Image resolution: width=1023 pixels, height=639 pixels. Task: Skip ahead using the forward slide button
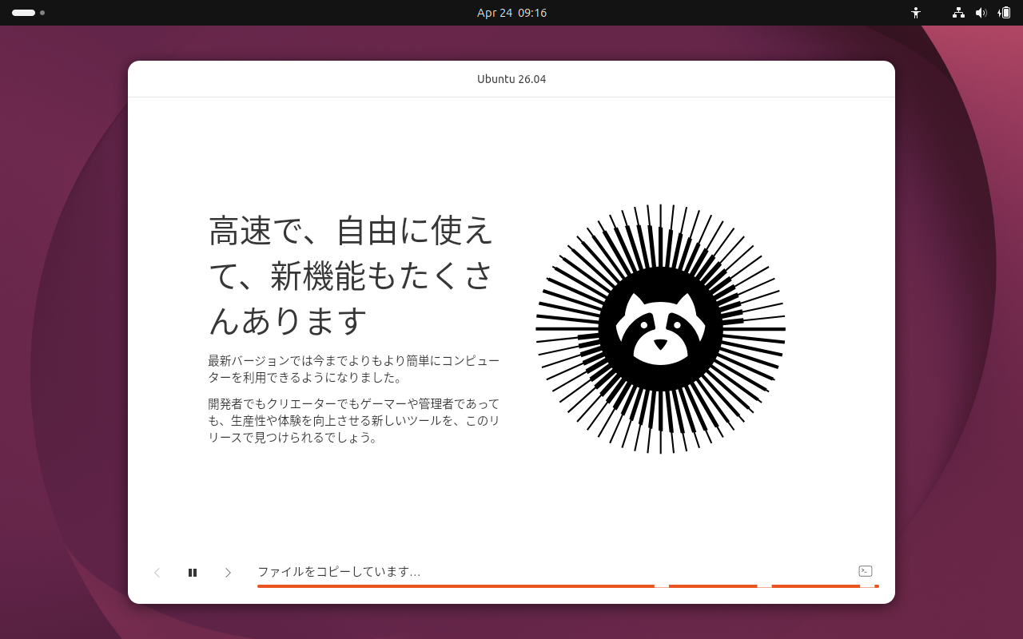[228, 573]
